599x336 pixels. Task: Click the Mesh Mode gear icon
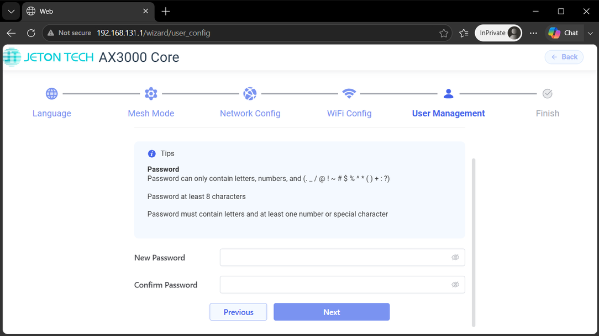click(x=151, y=93)
